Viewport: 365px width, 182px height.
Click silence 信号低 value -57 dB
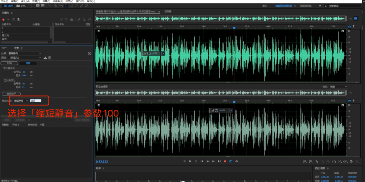(24, 72)
